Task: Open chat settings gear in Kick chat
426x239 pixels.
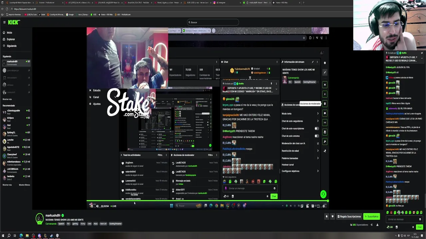Action: pos(413,227)
